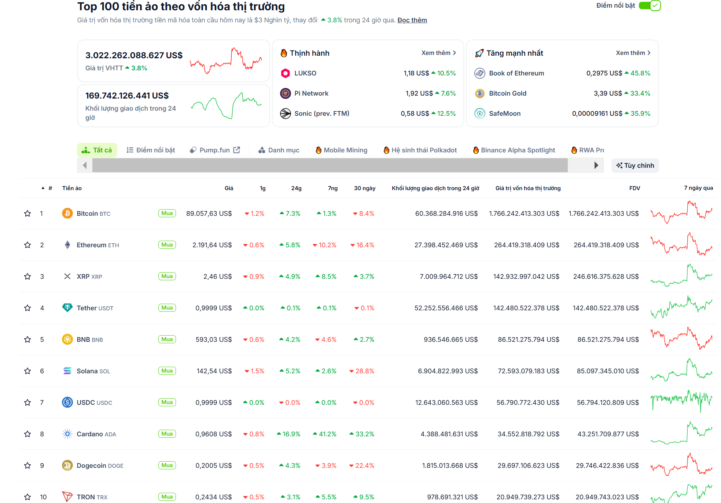The height and width of the screenshot is (503, 721).
Task: Click the Ethereum coin logo
Action: [x=67, y=245]
